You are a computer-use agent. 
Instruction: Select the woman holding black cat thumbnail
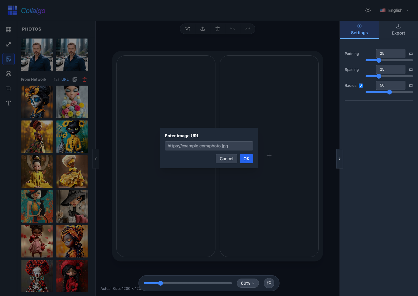[x=37, y=206]
